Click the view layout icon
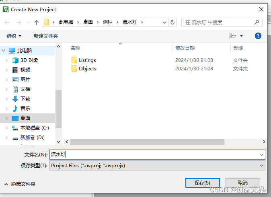The width and height of the screenshot is (271, 197). click(233, 36)
